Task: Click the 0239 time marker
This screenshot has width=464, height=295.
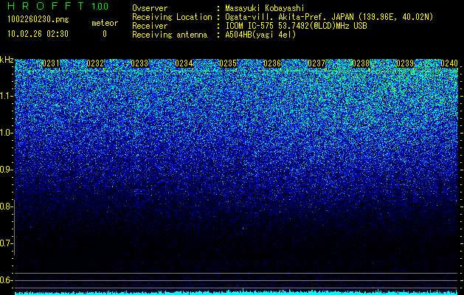Action: pos(405,63)
